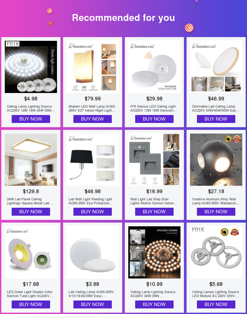Open the black shade reading wall light image
The height and width of the screenshot is (314, 247).
(x=92, y=160)
